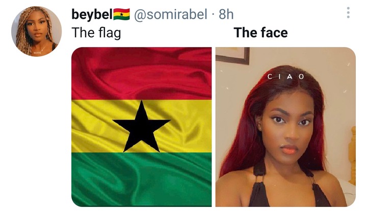367x211 pixels.
Task: Click the bold "The face" caption
Action: click(260, 32)
